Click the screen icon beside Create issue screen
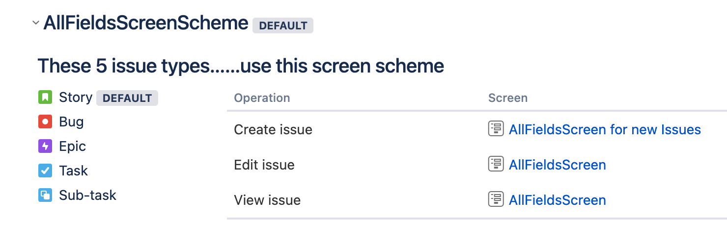The image size is (727, 245). click(496, 129)
